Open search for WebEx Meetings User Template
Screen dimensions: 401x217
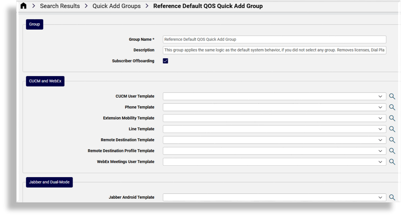pyautogui.click(x=392, y=162)
